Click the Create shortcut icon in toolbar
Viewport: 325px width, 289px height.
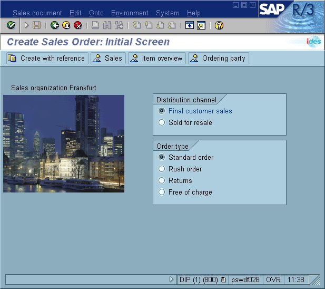[x=201, y=25]
